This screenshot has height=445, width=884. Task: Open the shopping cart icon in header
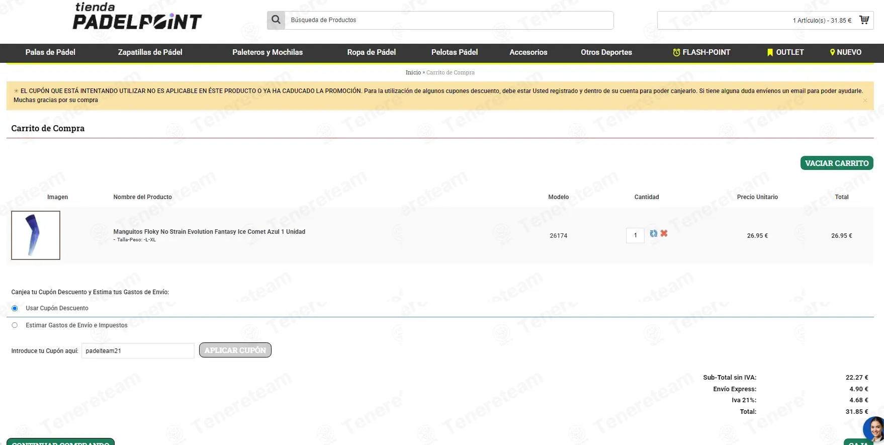point(864,20)
